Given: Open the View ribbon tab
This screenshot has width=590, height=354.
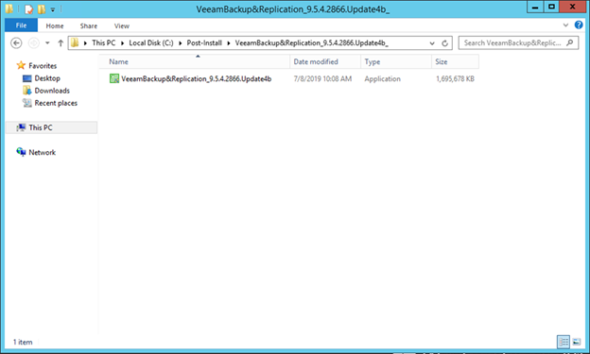Looking at the screenshot, I should [x=122, y=25].
